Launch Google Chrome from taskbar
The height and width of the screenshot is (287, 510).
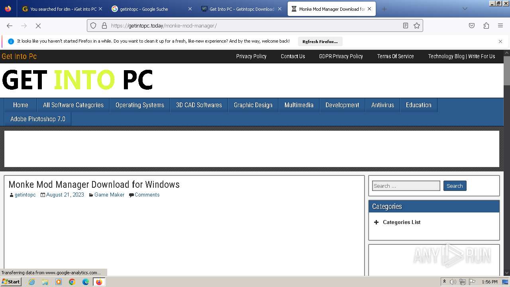pos(72,282)
